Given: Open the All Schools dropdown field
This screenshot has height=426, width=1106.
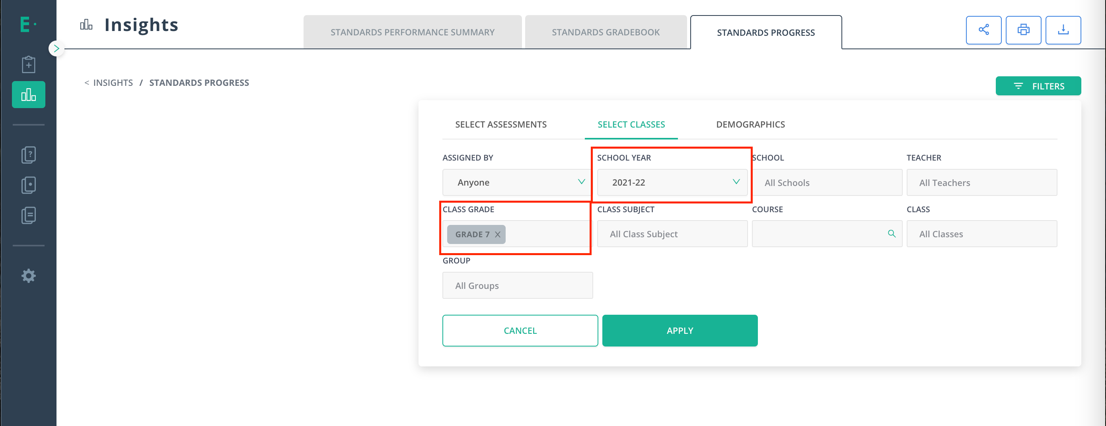Looking at the screenshot, I should click(x=827, y=182).
